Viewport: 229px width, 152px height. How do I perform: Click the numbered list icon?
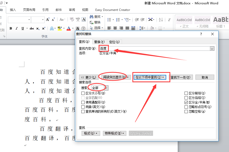tap(118, 20)
